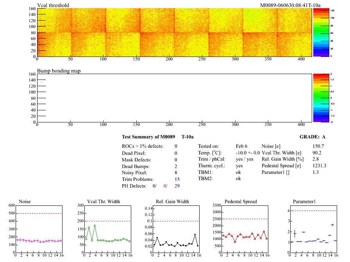
Task: Click the Vcal threshold heatmap plot
Action: click(x=174, y=32)
